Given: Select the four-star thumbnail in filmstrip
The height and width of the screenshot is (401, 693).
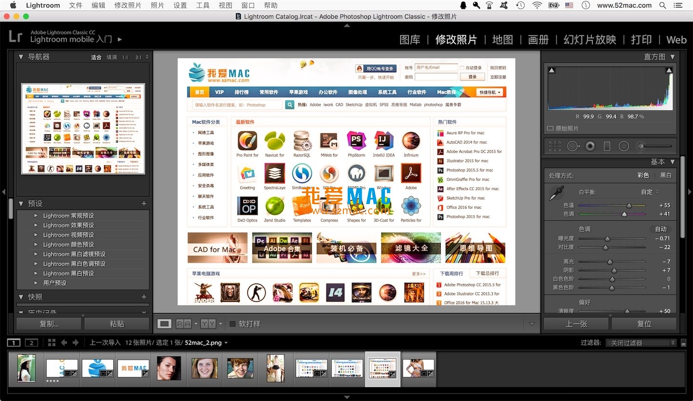Looking at the screenshot, I should 62,368.
